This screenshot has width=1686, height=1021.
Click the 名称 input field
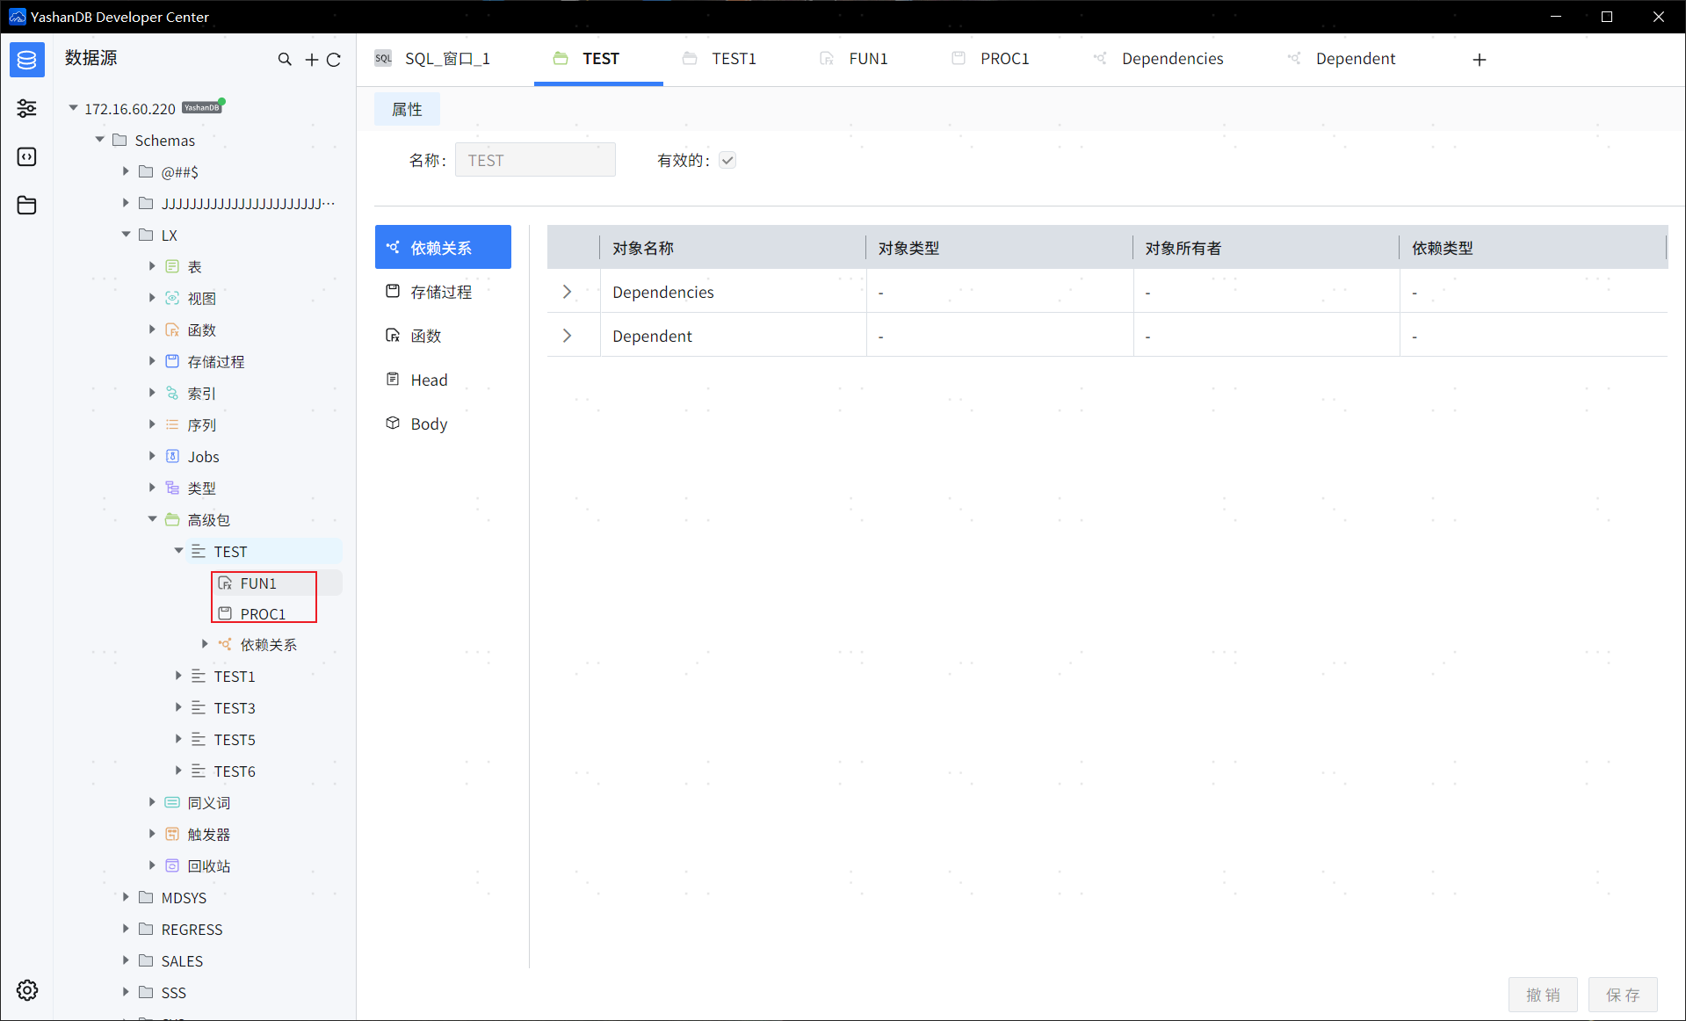click(x=535, y=160)
